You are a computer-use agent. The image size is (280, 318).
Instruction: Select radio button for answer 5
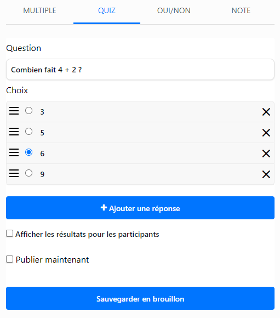click(29, 132)
